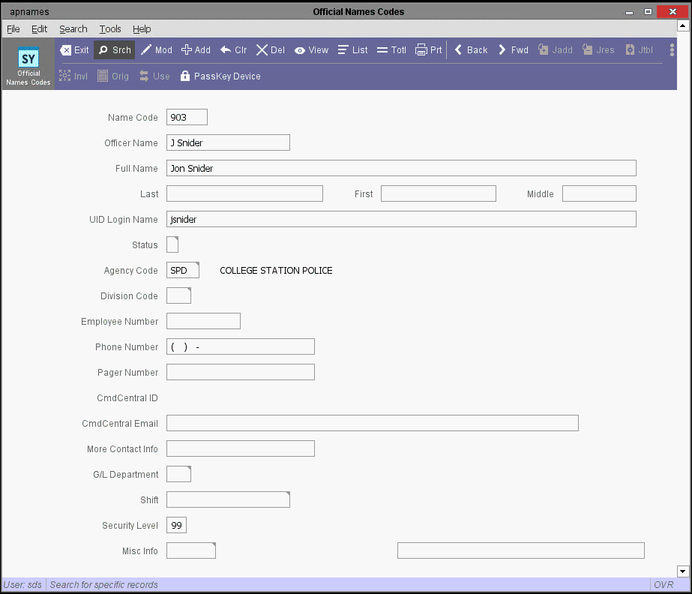692x594 pixels.
Task: Show records with the List icon
Action: tap(352, 50)
